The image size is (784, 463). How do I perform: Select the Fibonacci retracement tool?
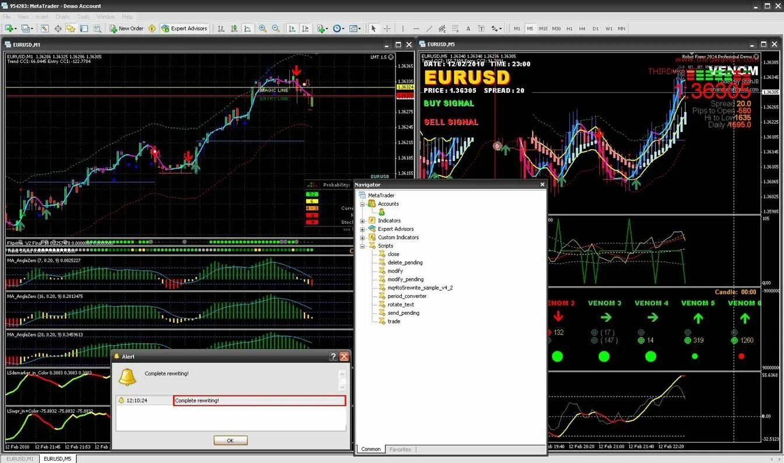[455, 29]
